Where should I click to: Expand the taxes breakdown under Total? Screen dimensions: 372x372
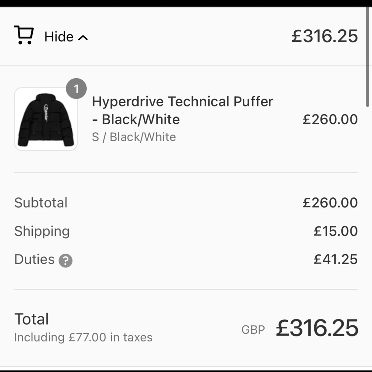coord(83,337)
